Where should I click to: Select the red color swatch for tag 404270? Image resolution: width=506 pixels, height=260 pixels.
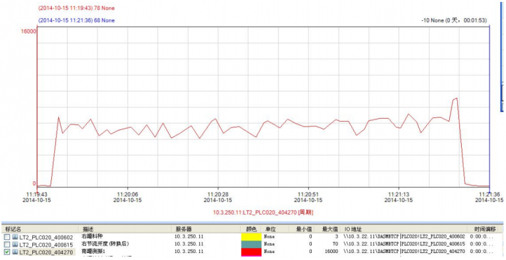tap(251, 251)
